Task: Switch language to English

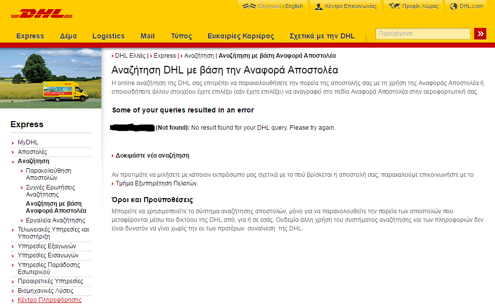Action: pos(294,6)
